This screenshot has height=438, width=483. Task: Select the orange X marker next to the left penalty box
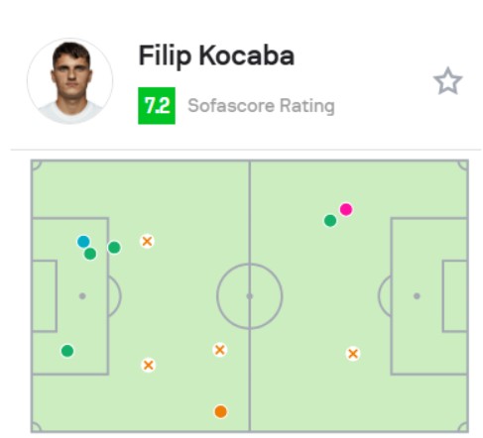tap(147, 241)
